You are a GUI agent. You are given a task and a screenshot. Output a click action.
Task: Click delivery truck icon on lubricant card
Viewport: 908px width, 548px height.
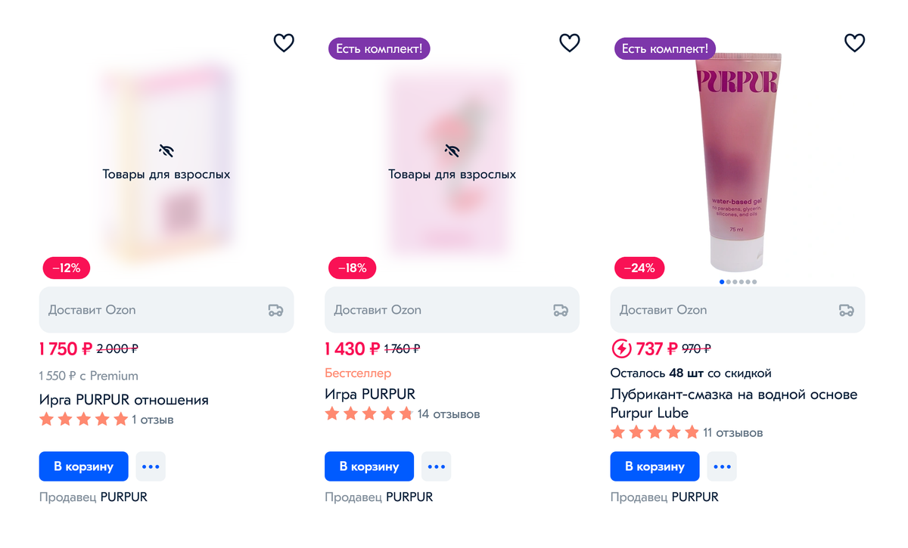tap(846, 310)
